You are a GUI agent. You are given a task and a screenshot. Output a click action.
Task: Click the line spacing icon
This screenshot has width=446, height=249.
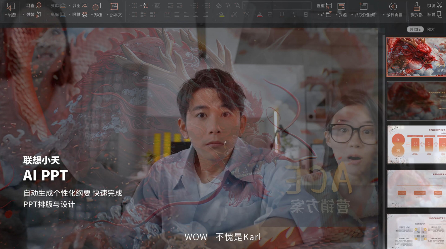(134, 14)
